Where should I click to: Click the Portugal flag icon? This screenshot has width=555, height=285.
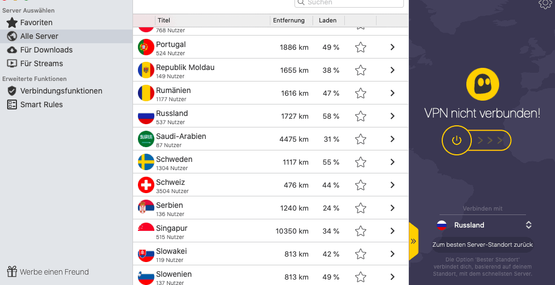click(x=146, y=48)
